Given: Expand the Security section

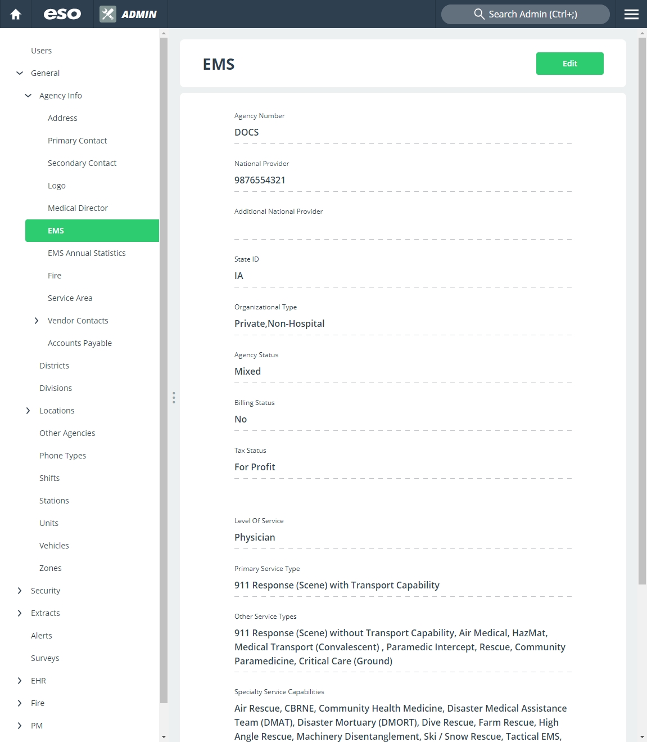Looking at the screenshot, I should pyautogui.click(x=20, y=591).
